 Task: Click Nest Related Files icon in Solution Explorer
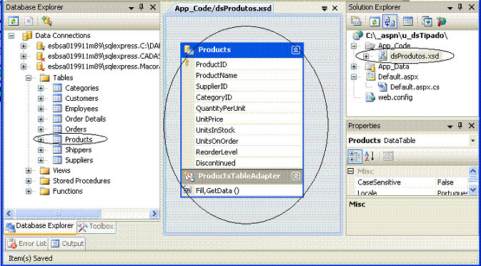click(390, 21)
